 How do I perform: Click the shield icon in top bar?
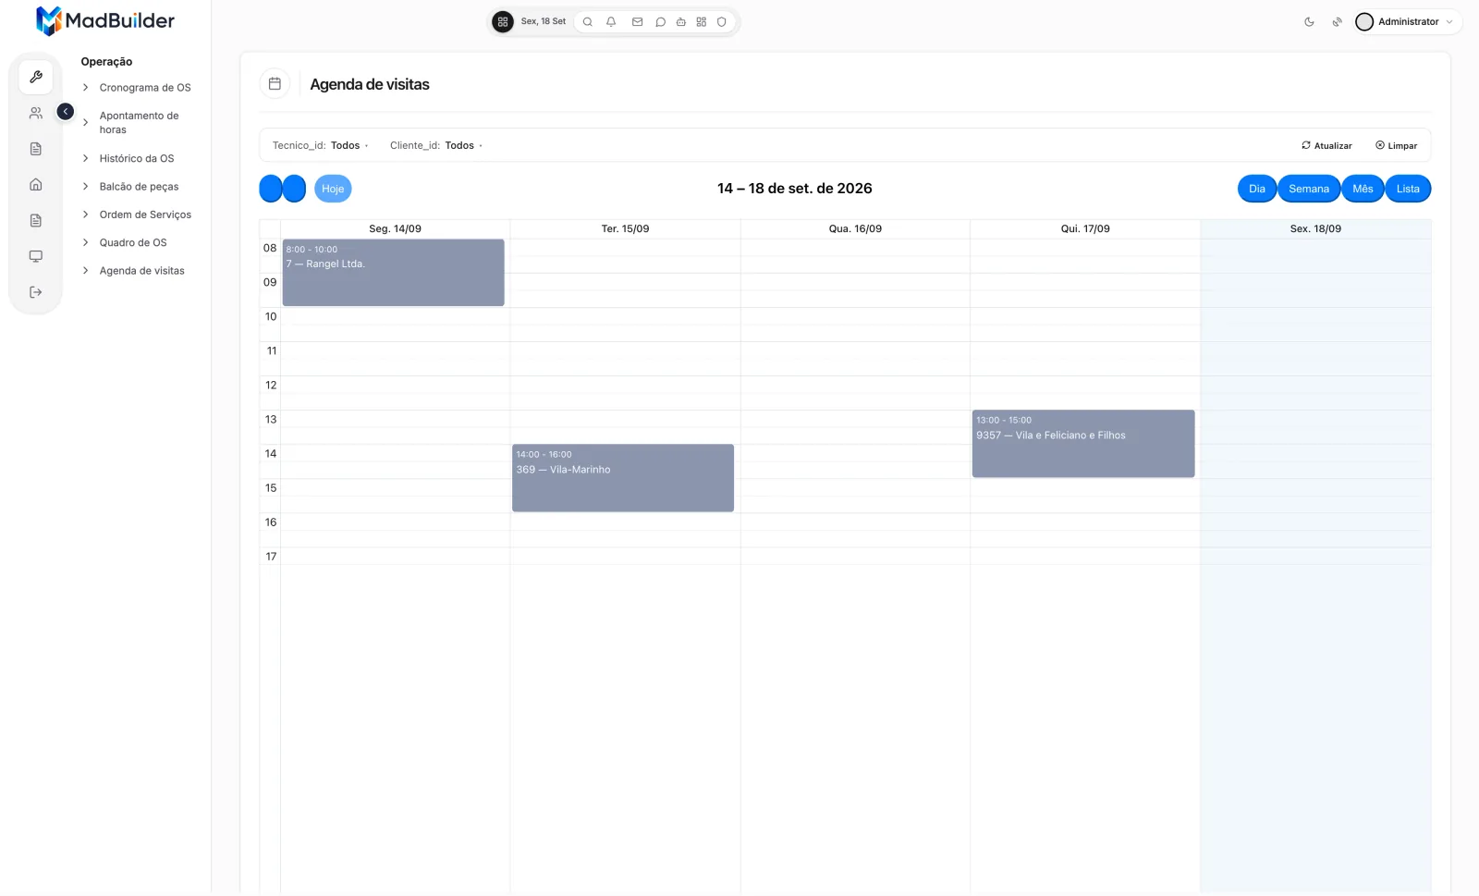[x=722, y=21]
